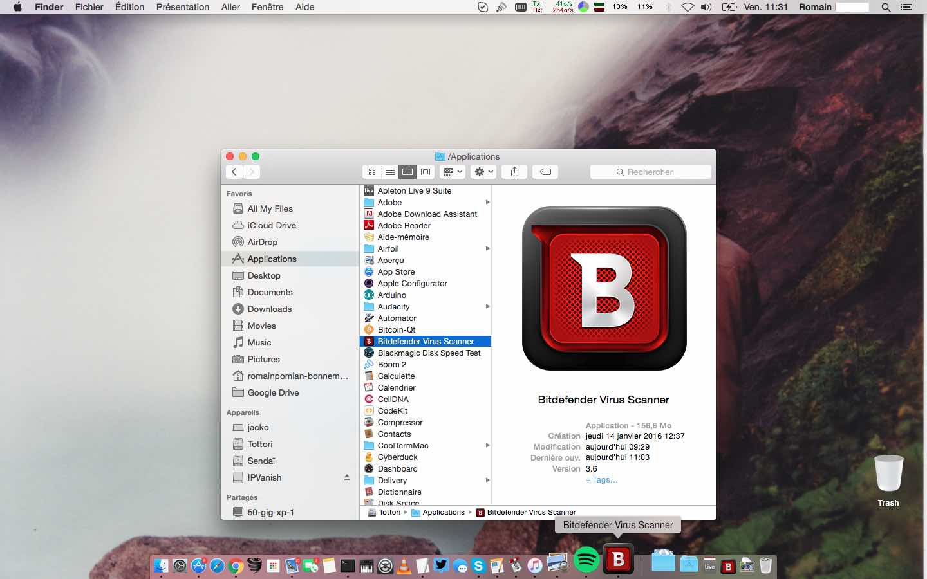Open the Action gear dropdown menu
This screenshot has width=927, height=579.
[483, 172]
